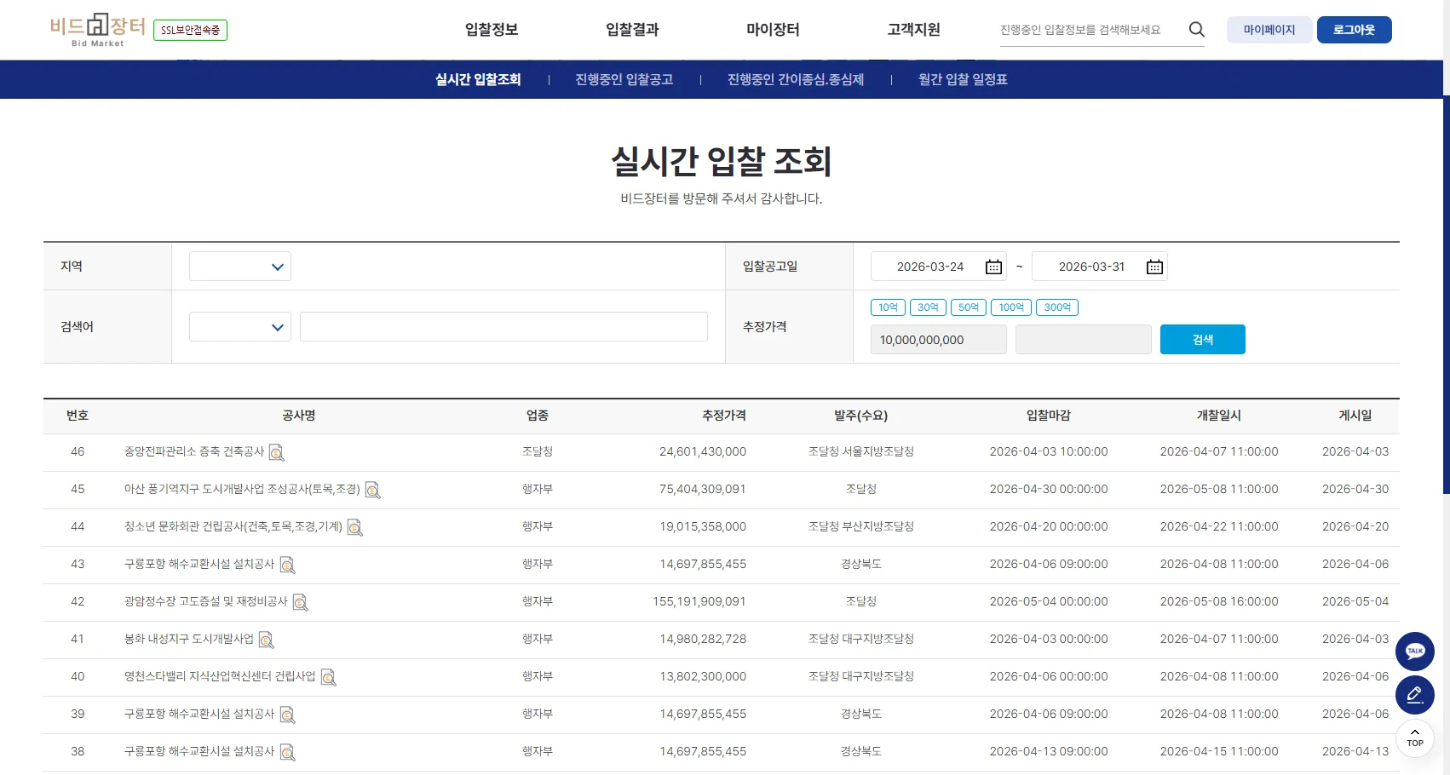
Task: Open the 입찰결과 menu
Action: (x=632, y=30)
